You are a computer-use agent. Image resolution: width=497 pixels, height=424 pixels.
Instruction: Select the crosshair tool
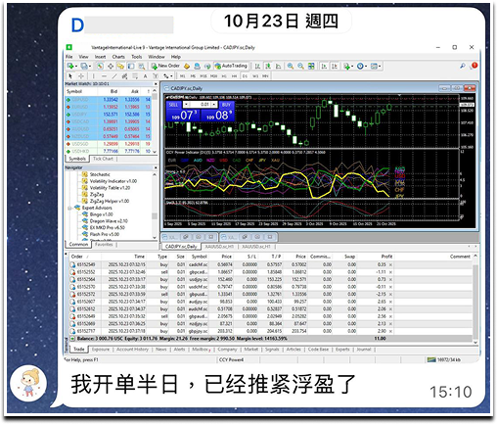(x=81, y=76)
